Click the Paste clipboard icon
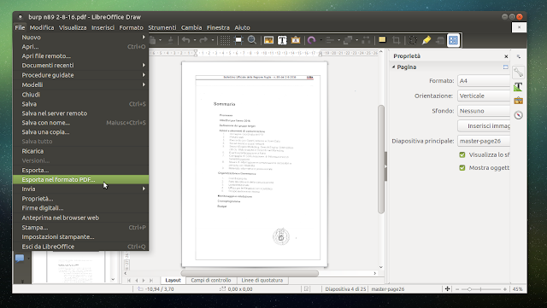 [x=152, y=40]
